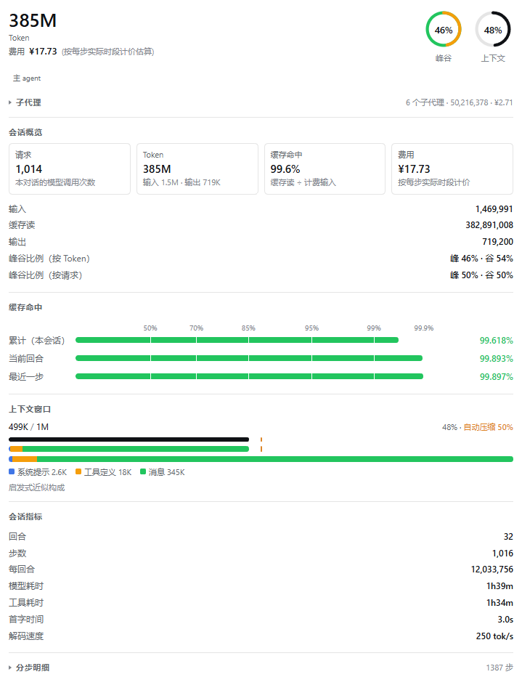The width and height of the screenshot is (522, 685).
Task: Click the 上下文窗口 section heading
Action: tap(30, 409)
